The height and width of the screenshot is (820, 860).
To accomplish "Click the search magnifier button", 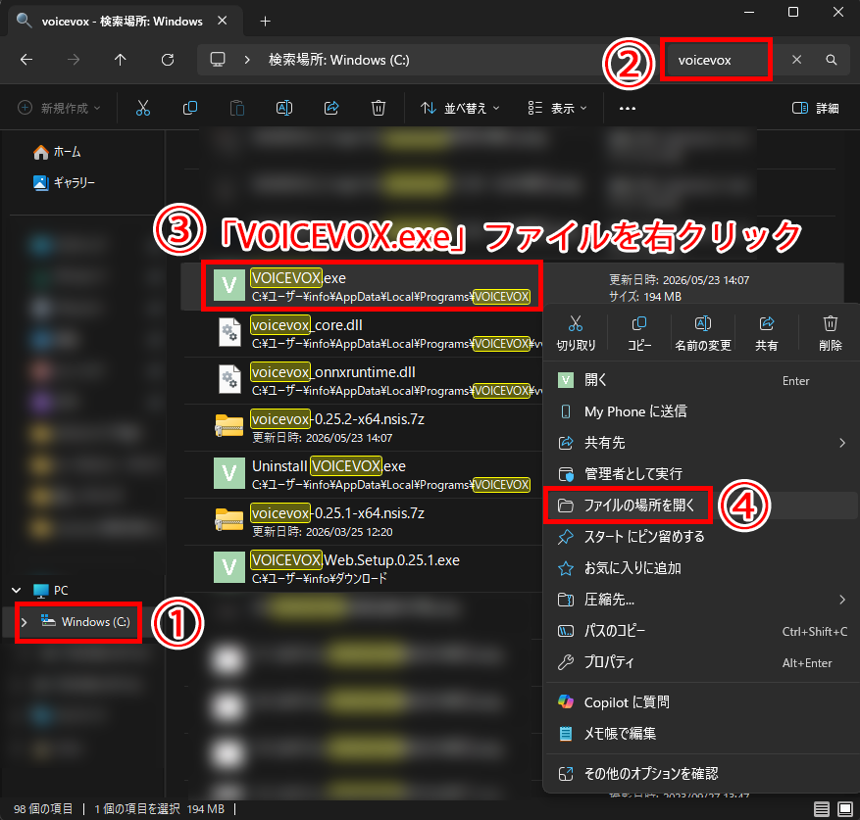I will (x=832, y=59).
